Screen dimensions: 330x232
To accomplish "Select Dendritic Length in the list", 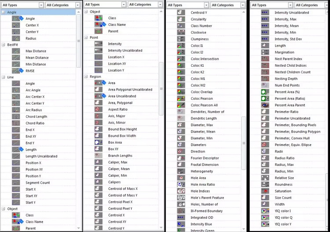I will (x=203, y=118).
